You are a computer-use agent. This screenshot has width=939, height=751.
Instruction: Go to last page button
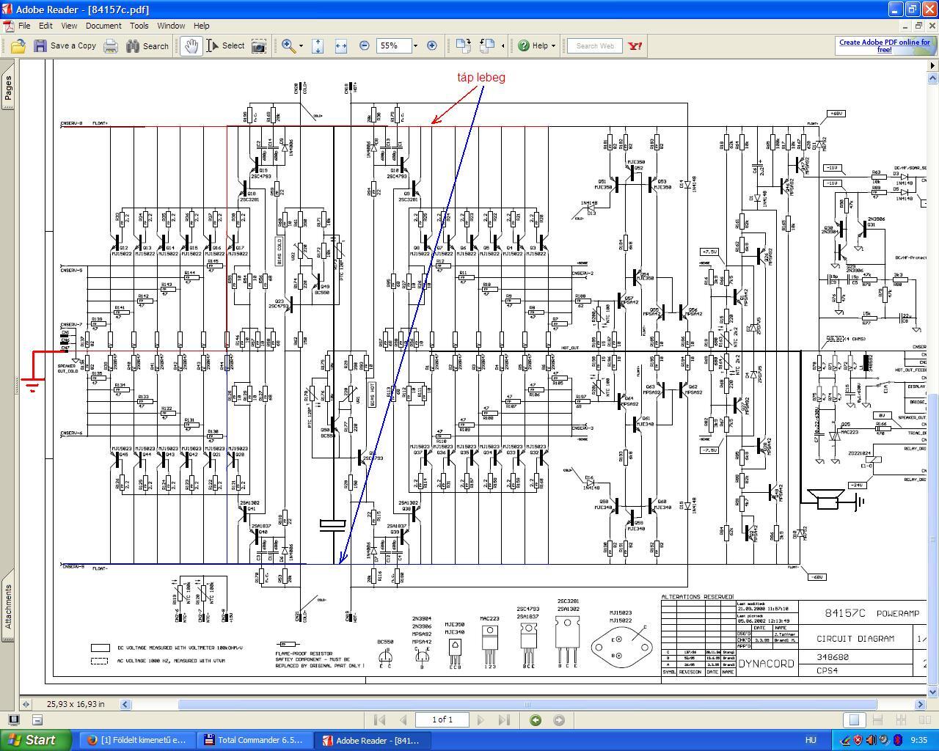click(x=503, y=720)
